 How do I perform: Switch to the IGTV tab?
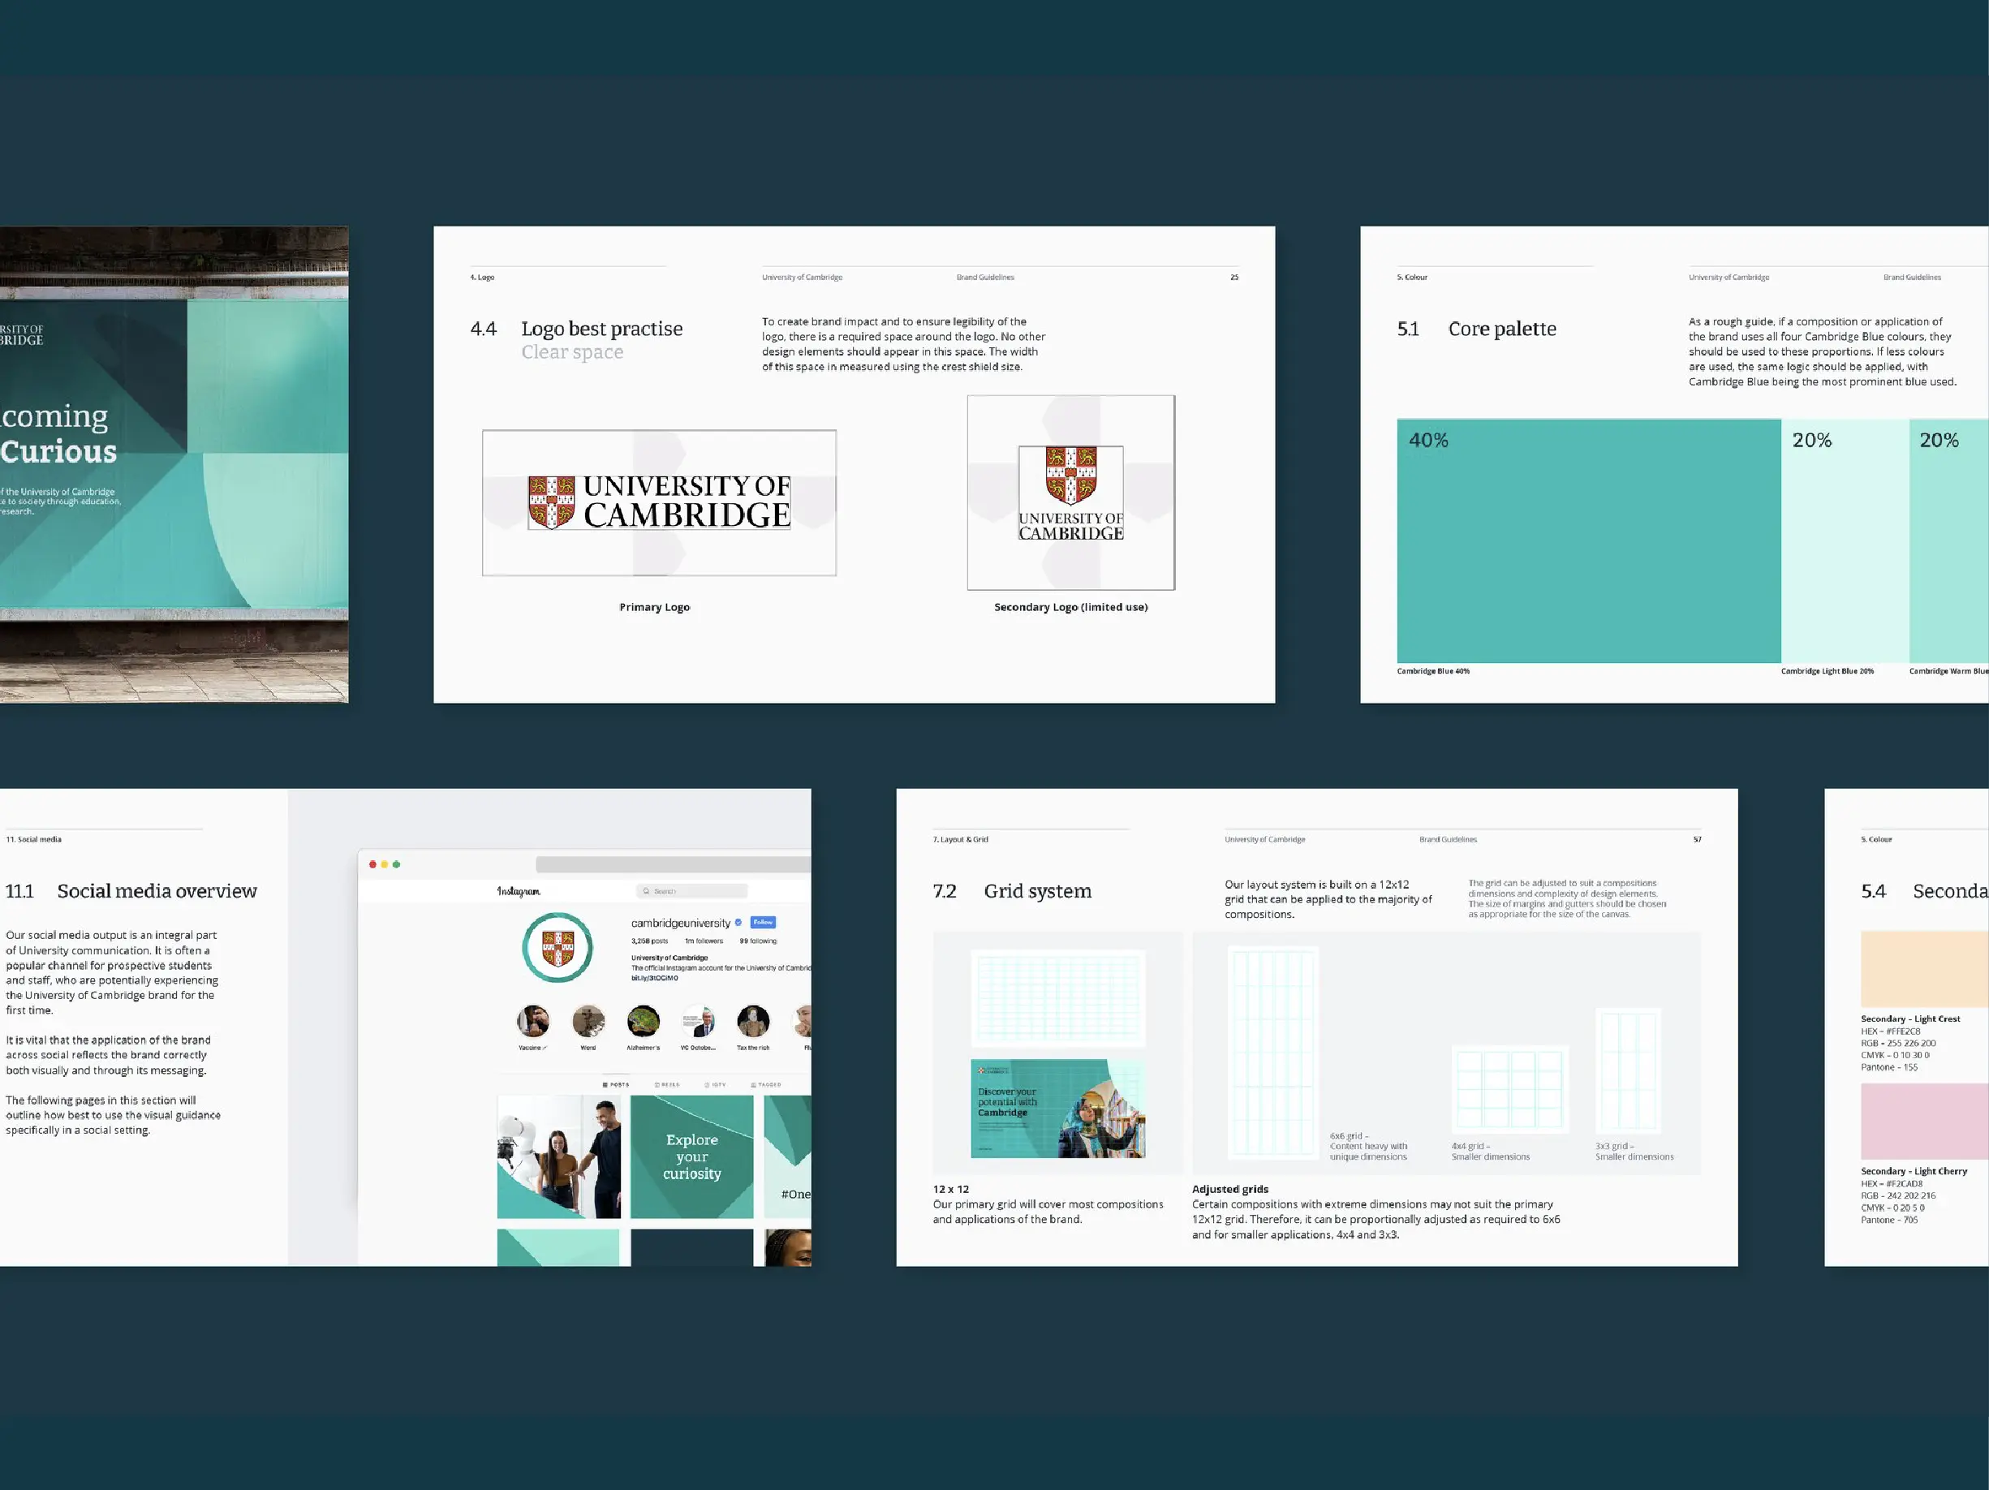pos(716,1085)
